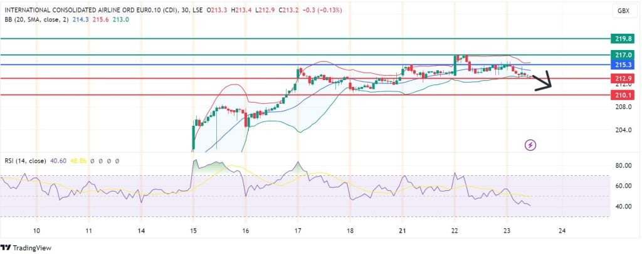Select the 217.0 green price label
The height and width of the screenshot is (254, 642).
(x=623, y=54)
